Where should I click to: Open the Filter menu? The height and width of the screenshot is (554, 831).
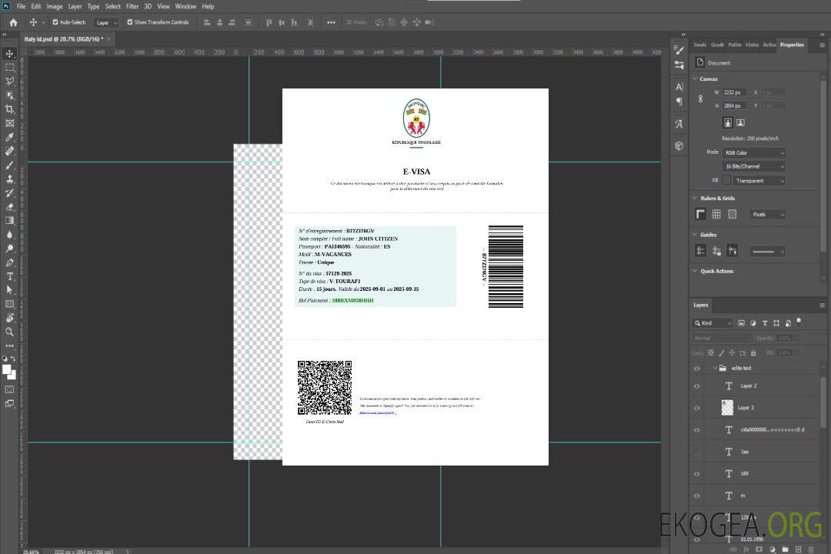pyautogui.click(x=132, y=6)
